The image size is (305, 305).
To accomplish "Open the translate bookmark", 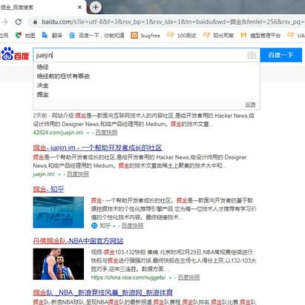I will (52, 36).
